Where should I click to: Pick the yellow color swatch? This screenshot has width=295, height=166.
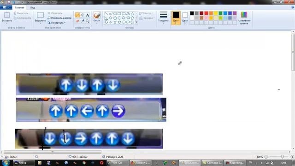click(216, 13)
